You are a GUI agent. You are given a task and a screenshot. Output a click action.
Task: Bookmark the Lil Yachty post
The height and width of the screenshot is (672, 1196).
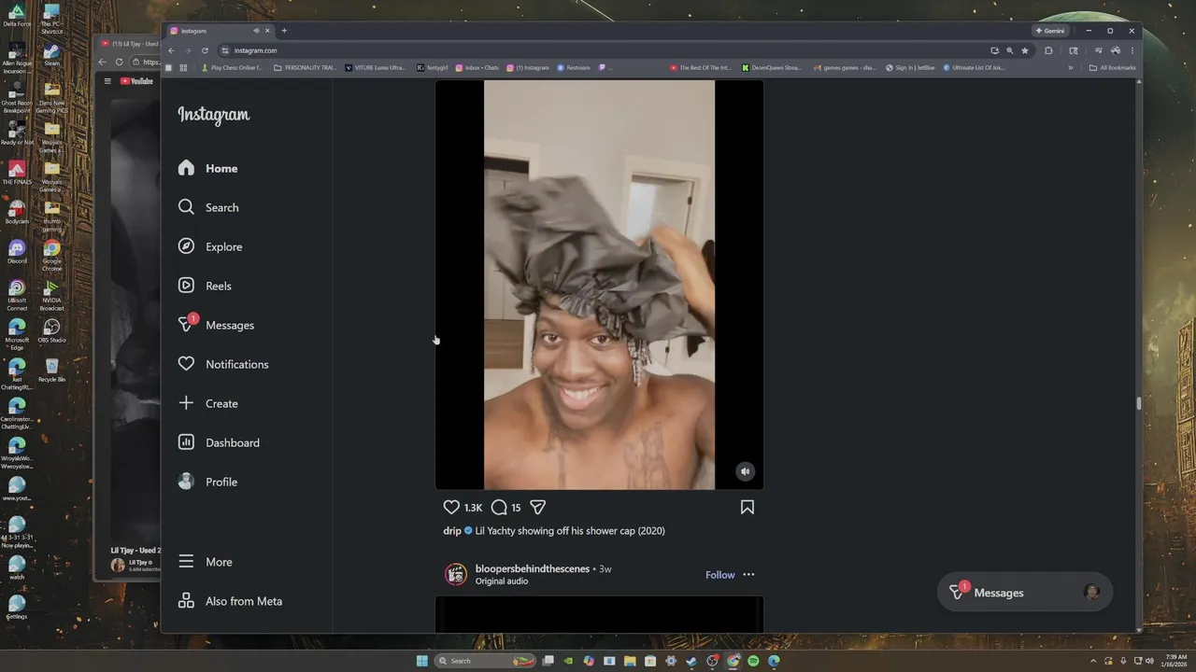(x=747, y=507)
